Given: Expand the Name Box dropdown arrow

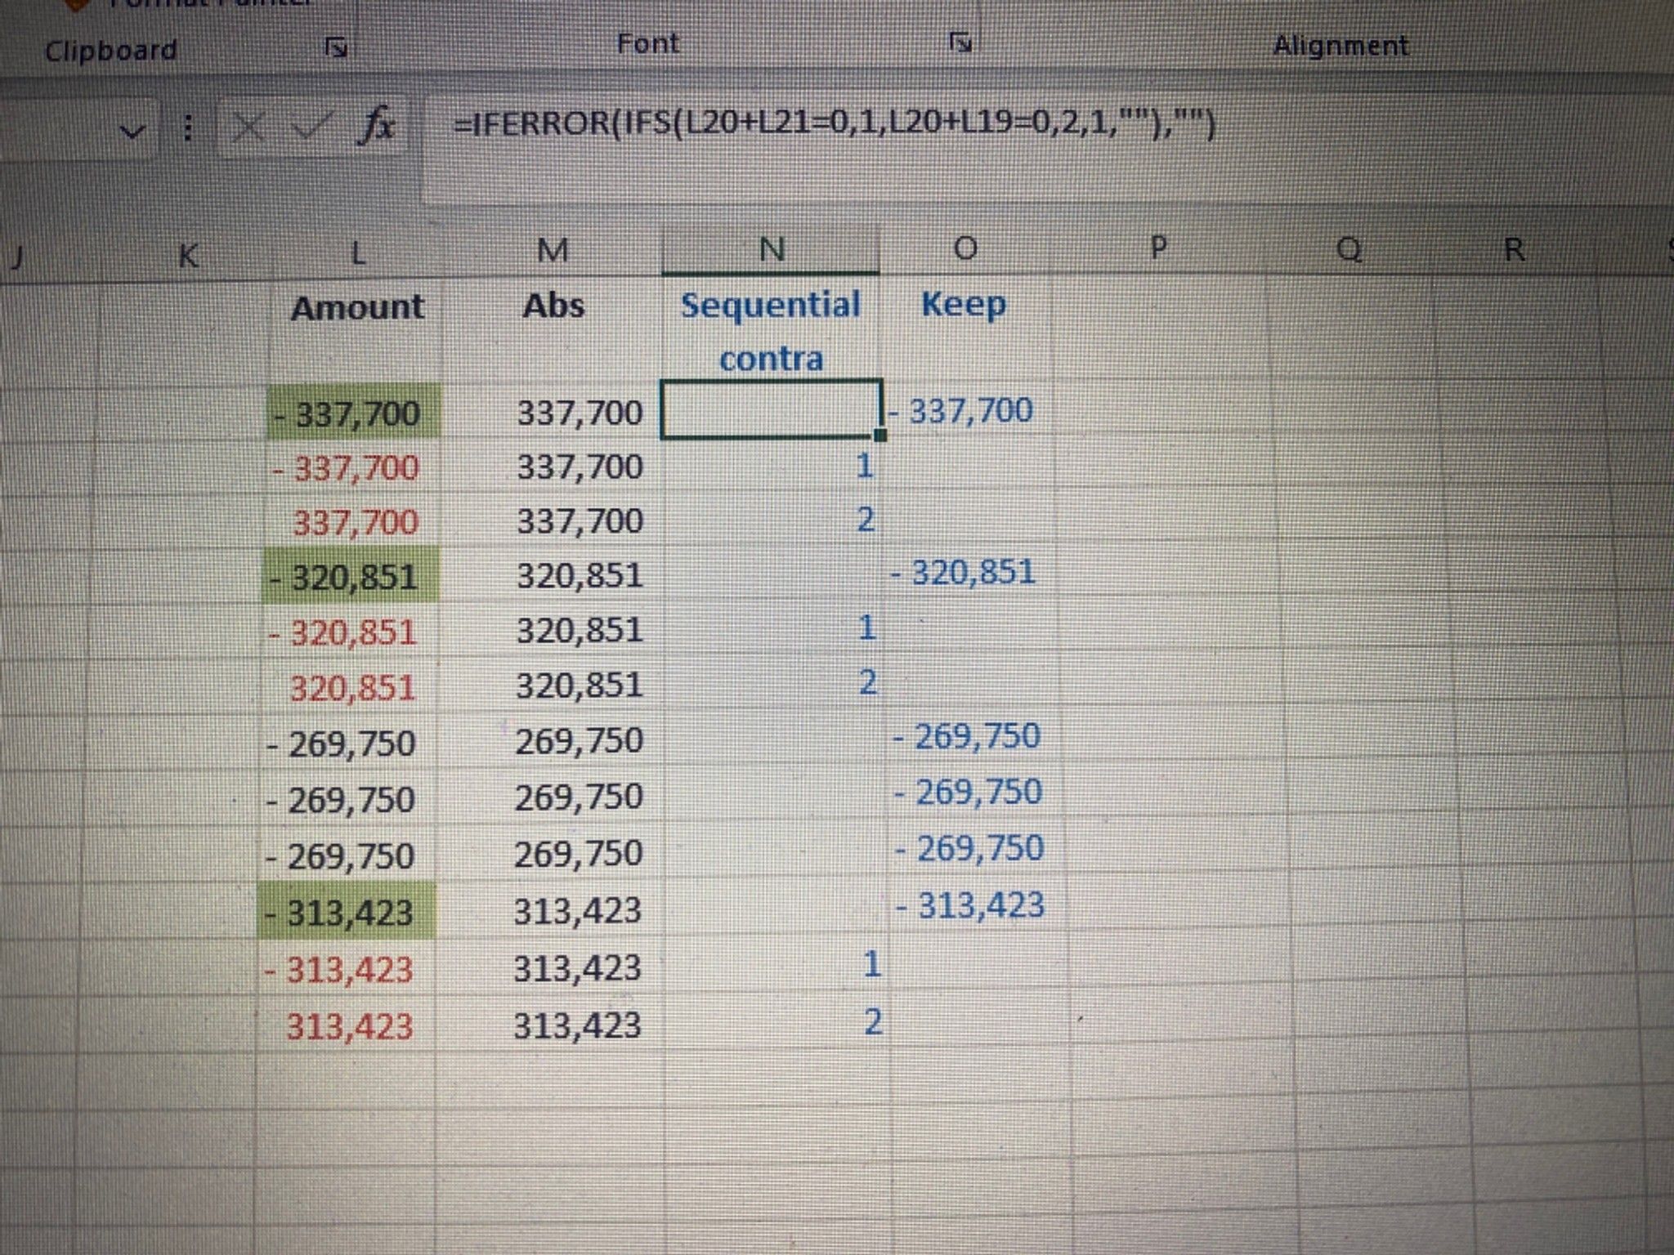Looking at the screenshot, I should coord(132,130).
